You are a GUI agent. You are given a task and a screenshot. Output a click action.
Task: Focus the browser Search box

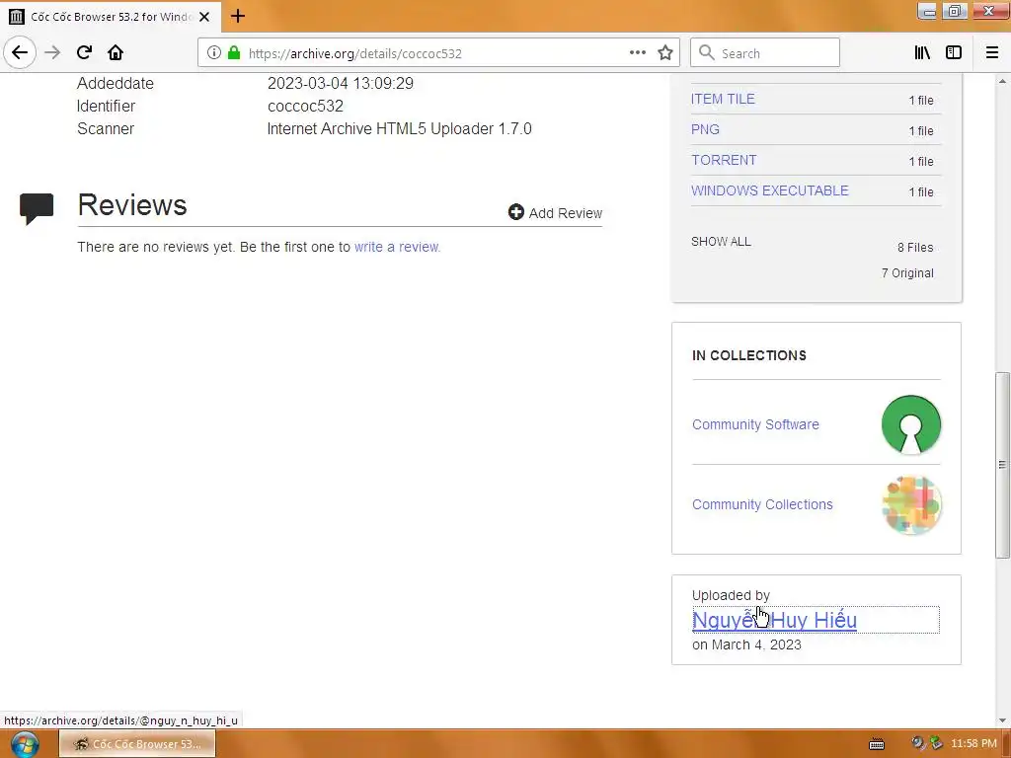(765, 53)
